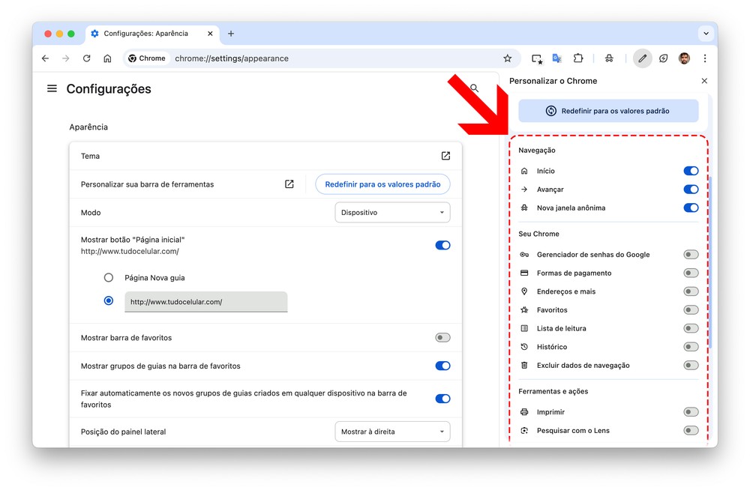This screenshot has height=490, width=750.
Task: Open the Tema settings row
Action: 265,156
